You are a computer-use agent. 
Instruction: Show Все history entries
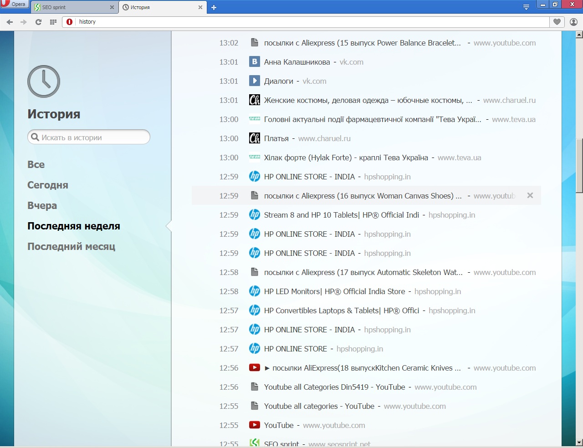point(36,164)
